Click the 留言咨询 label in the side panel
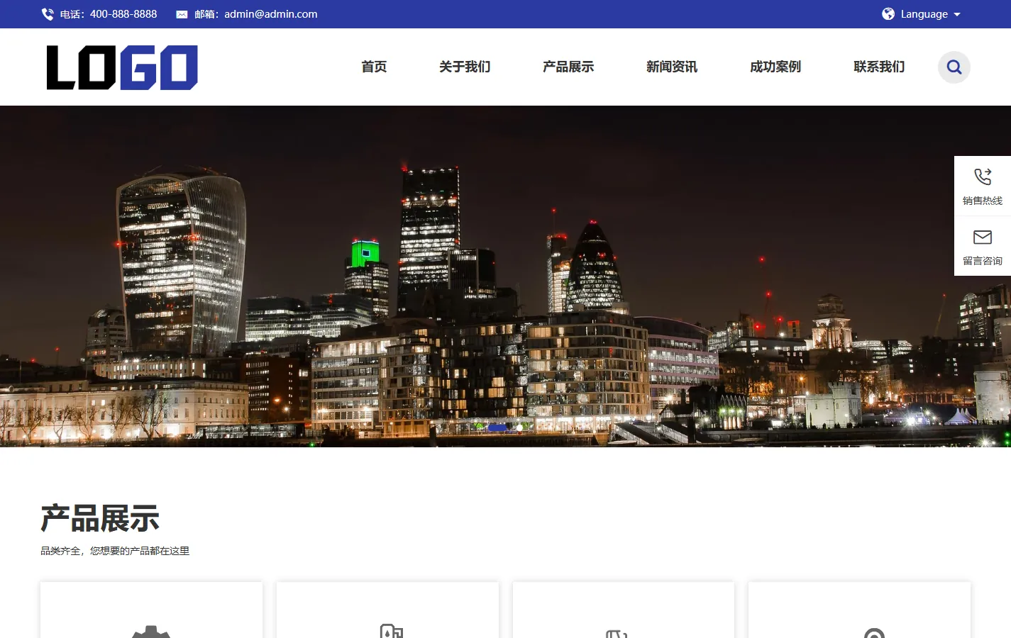This screenshot has height=638, width=1011. tap(983, 261)
